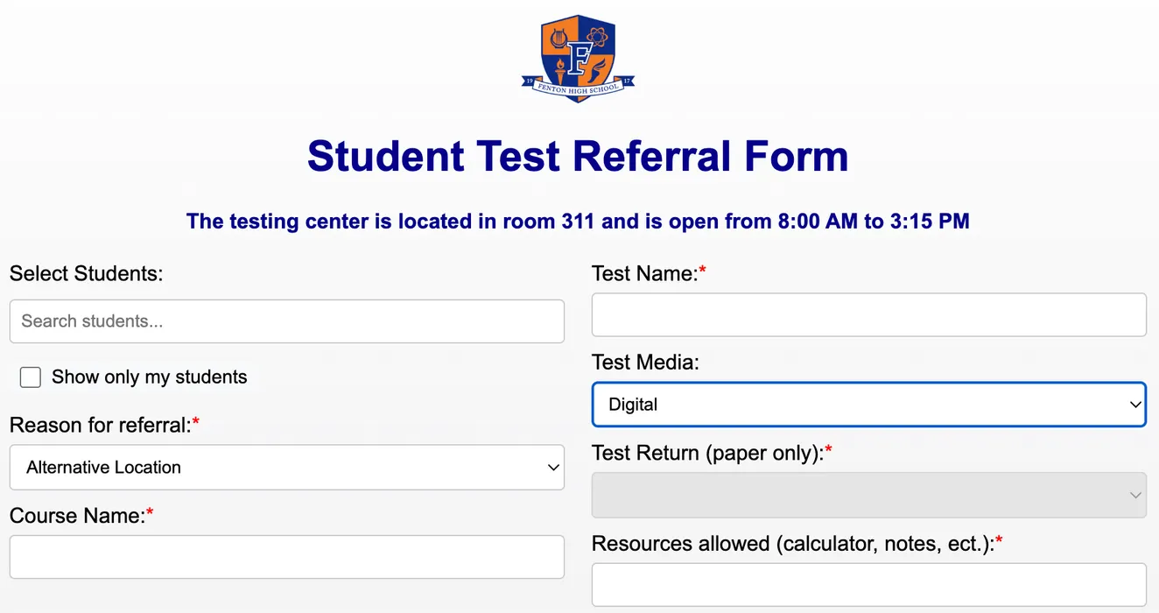Select Alternative Location in Reason for referral

(x=287, y=468)
